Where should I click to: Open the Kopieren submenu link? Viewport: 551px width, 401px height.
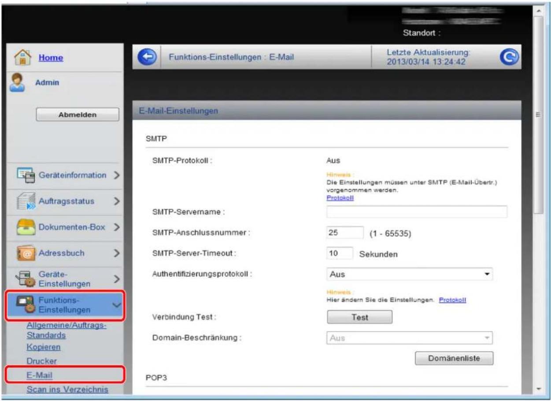pyautogui.click(x=43, y=347)
